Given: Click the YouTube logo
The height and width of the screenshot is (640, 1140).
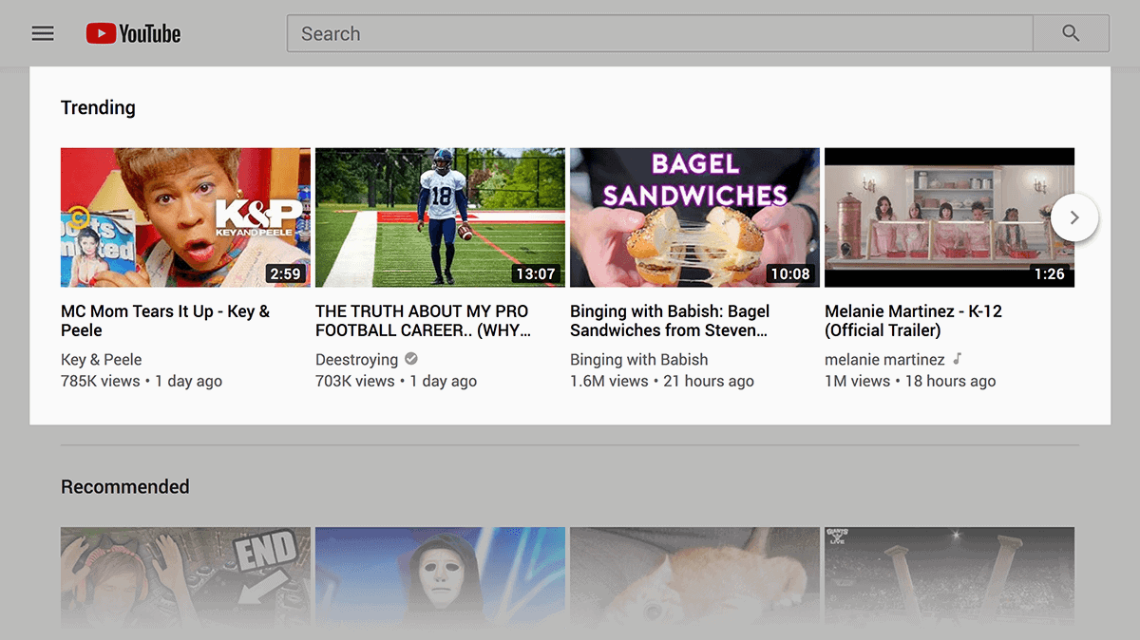Looking at the screenshot, I should (133, 33).
